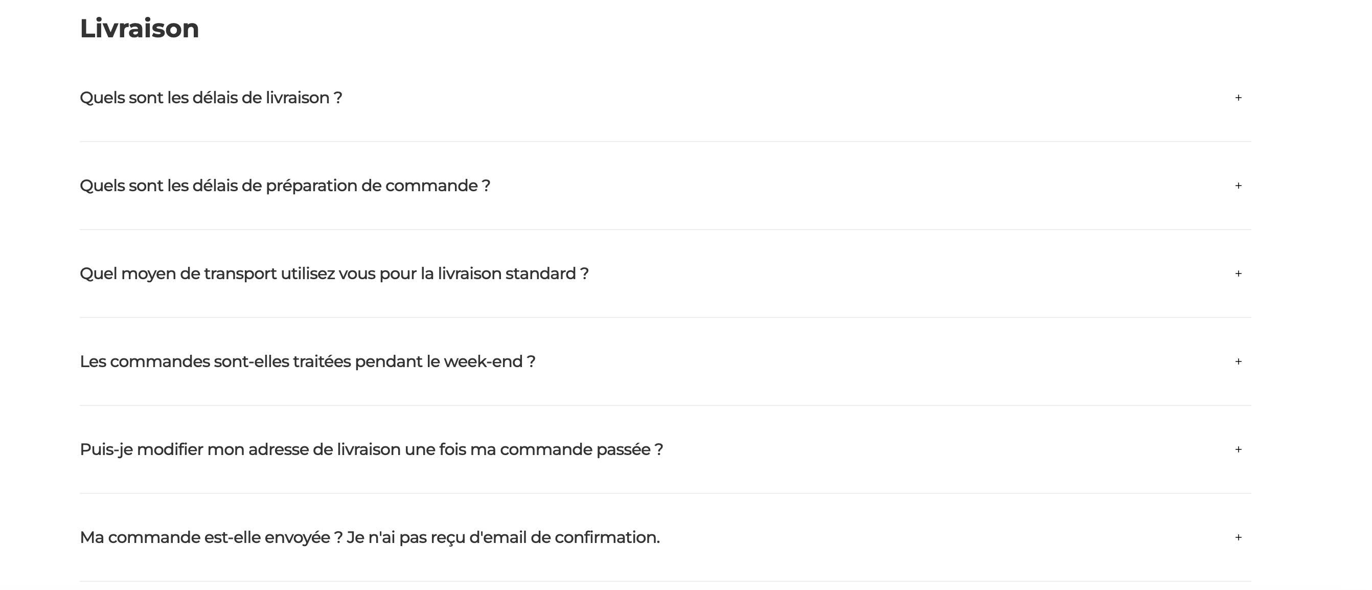The image size is (1372, 590).
Task: Show the answer about delivery delays
Action: coord(211,98)
